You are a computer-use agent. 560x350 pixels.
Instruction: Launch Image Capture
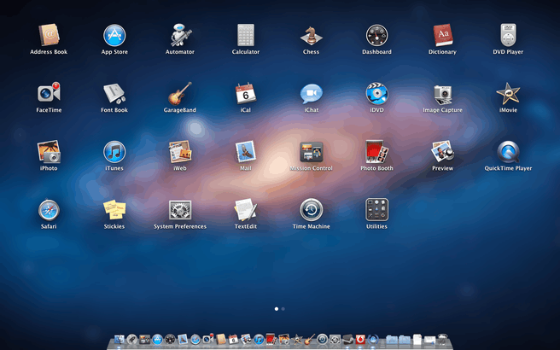442,94
